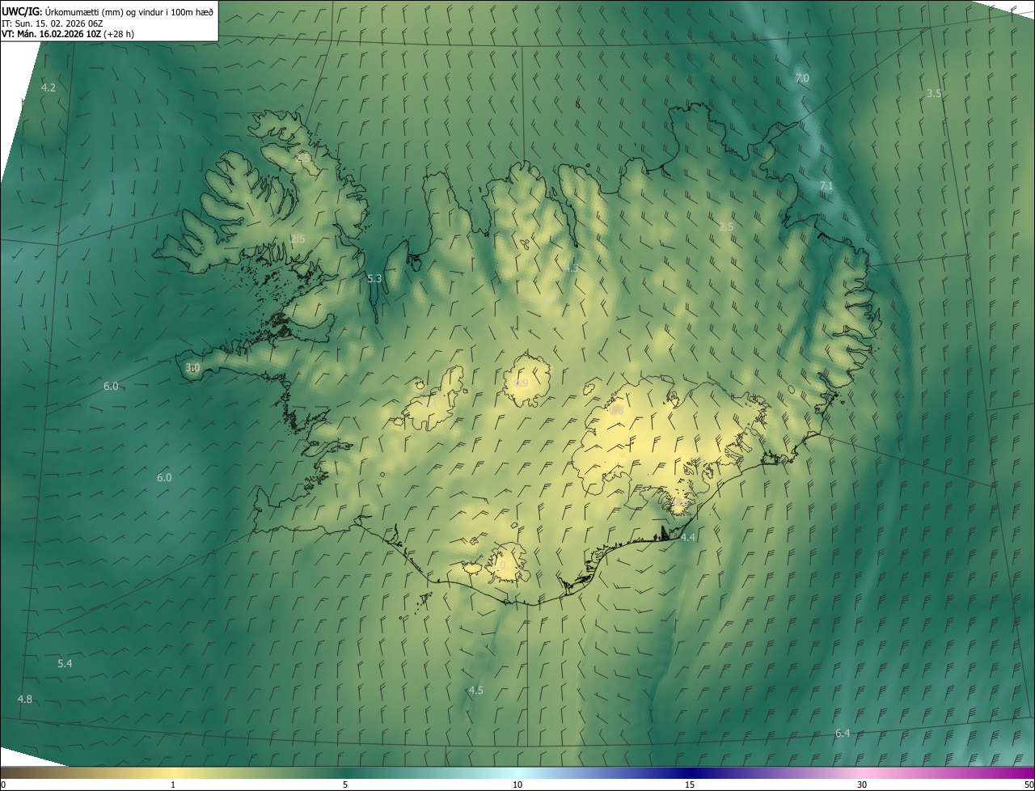Click the 5.4 value label on the map
This screenshot has width=1035, height=791.
click(65, 664)
